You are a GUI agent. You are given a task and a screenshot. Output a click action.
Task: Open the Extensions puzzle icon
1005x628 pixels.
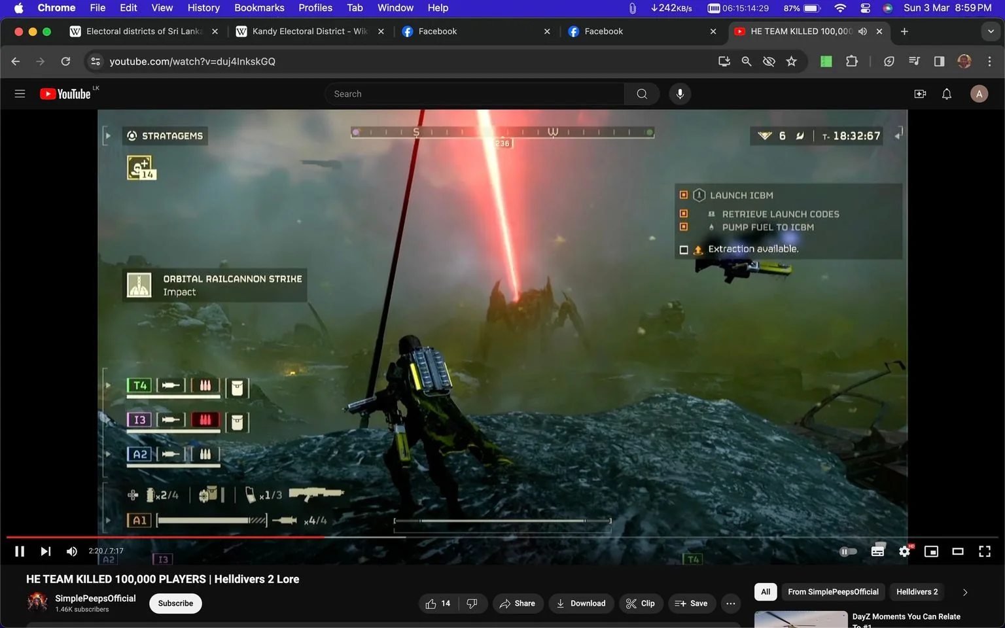pos(851,61)
